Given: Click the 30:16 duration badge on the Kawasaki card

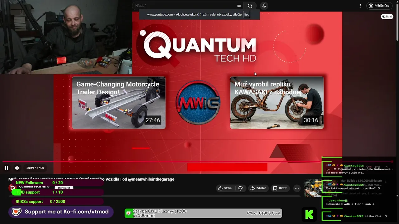Looking at the screenshot, I should (311, 120).
